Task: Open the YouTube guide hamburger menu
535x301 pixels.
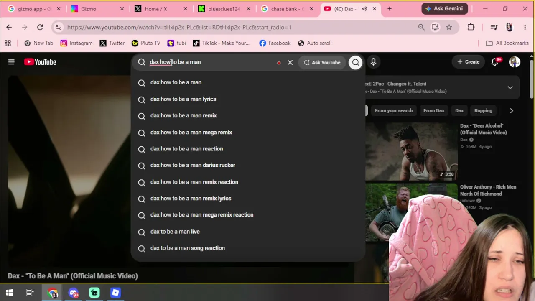Action: [11, 62]
